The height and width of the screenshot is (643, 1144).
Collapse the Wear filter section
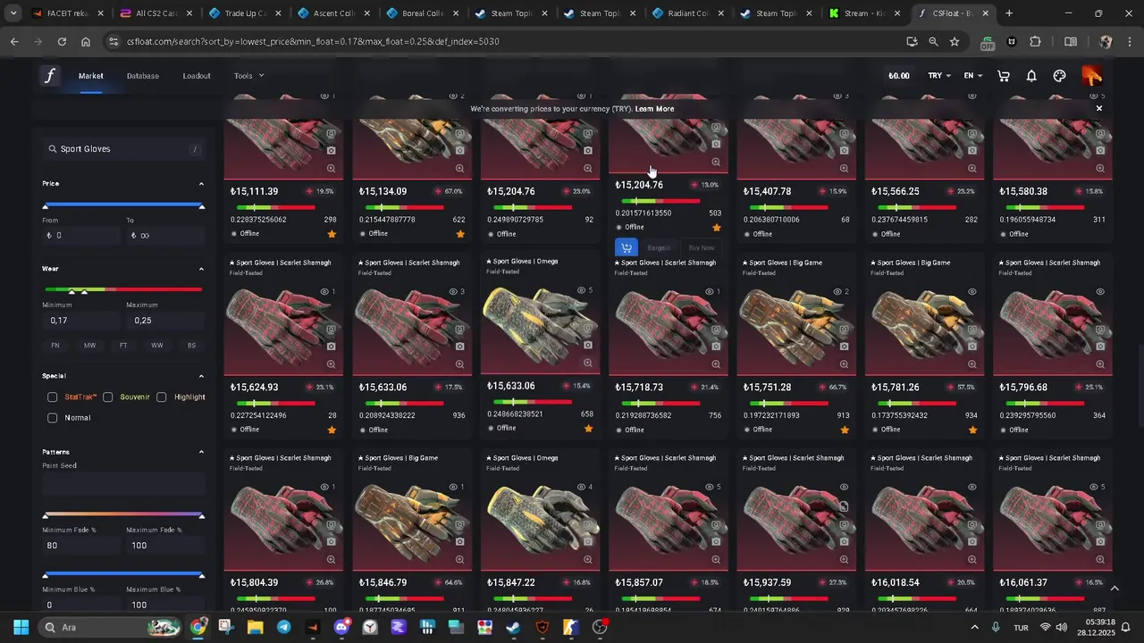click(201, 269)
